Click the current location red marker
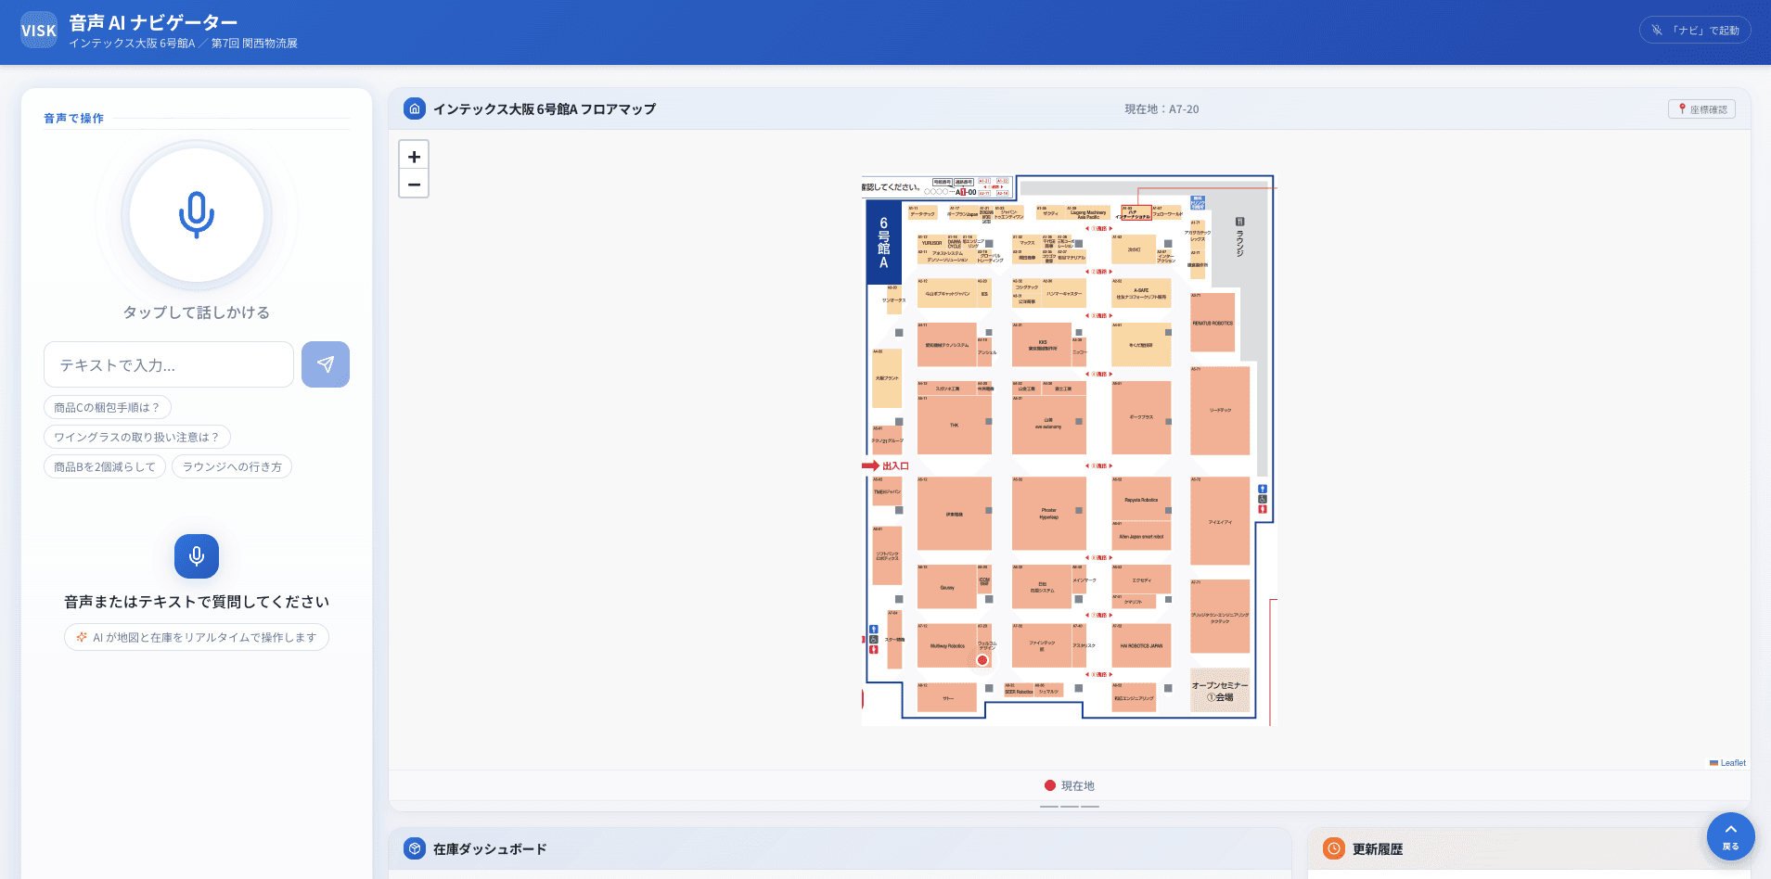Screen dimensions: 1771x879 (x=982, y=660)
